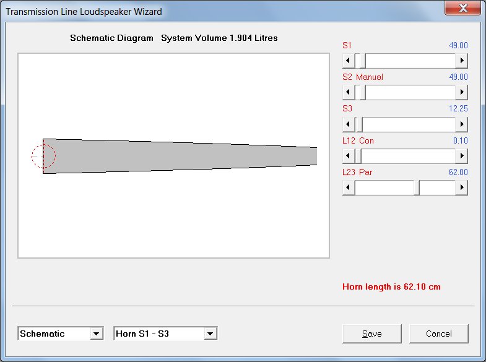Click the S3 value 12.25
The image size is (486, 362).
click(458, 109)
